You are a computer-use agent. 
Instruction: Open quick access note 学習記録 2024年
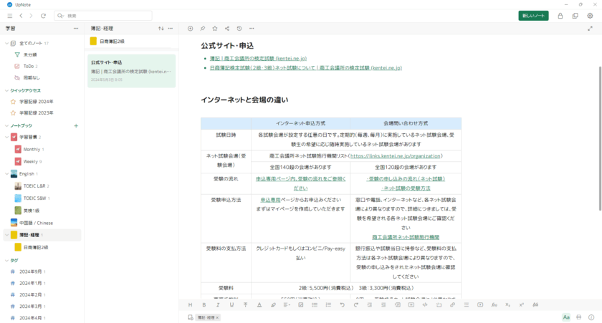pyautogui.click(x=36, y=102)
